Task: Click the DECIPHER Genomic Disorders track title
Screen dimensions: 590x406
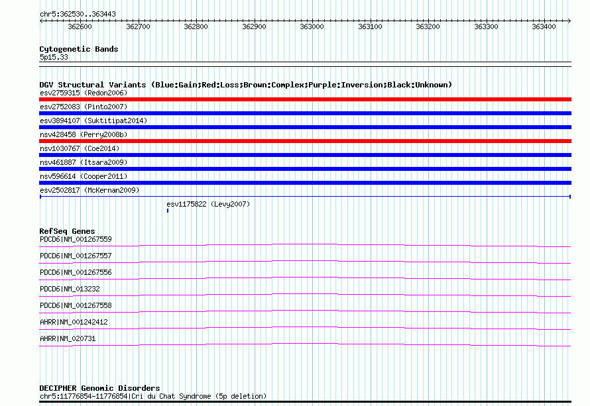Action: click(99, 388)
